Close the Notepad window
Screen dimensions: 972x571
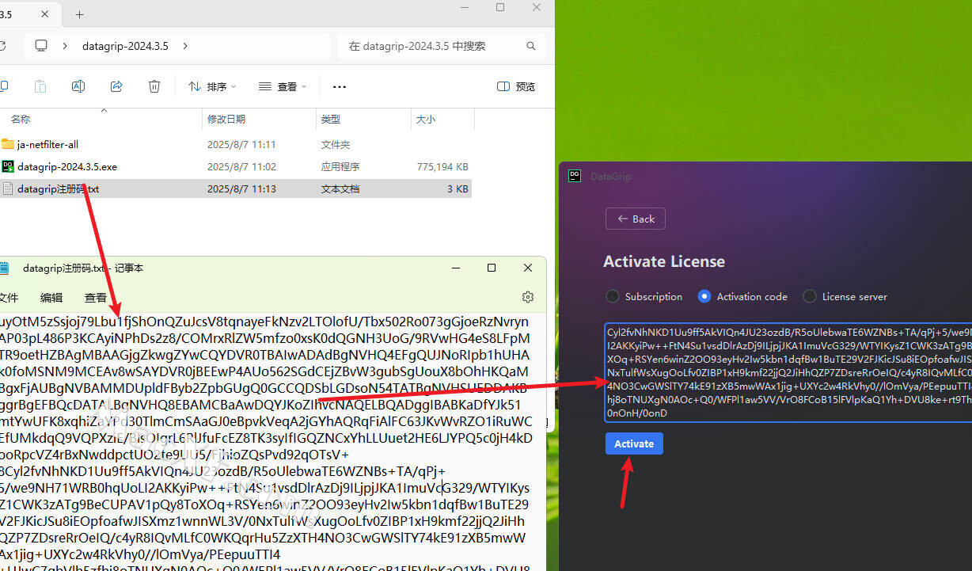528,268
